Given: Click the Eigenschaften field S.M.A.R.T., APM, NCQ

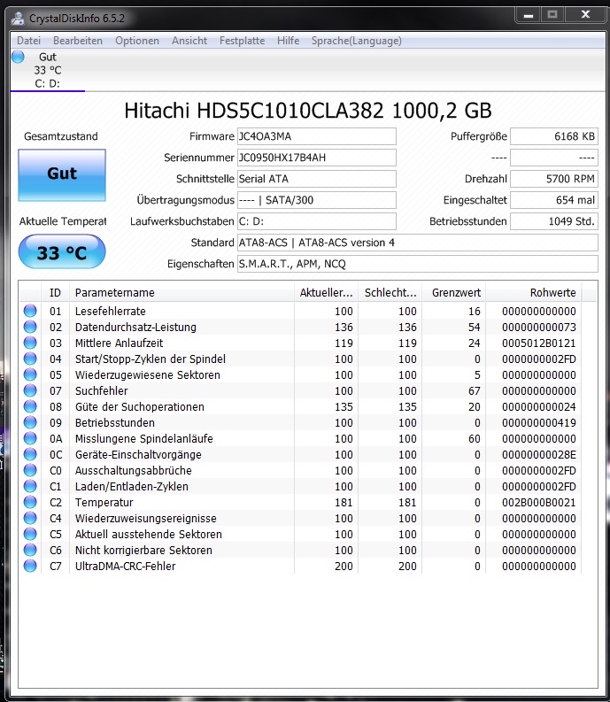Looking at the screenshot, I should point(417,264).
